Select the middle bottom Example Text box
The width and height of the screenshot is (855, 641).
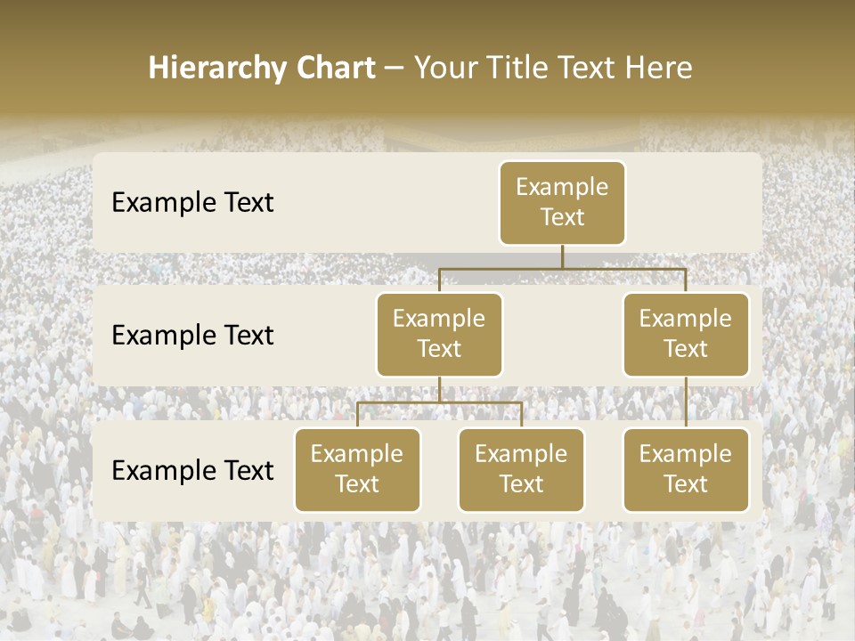tap(521, 470)
